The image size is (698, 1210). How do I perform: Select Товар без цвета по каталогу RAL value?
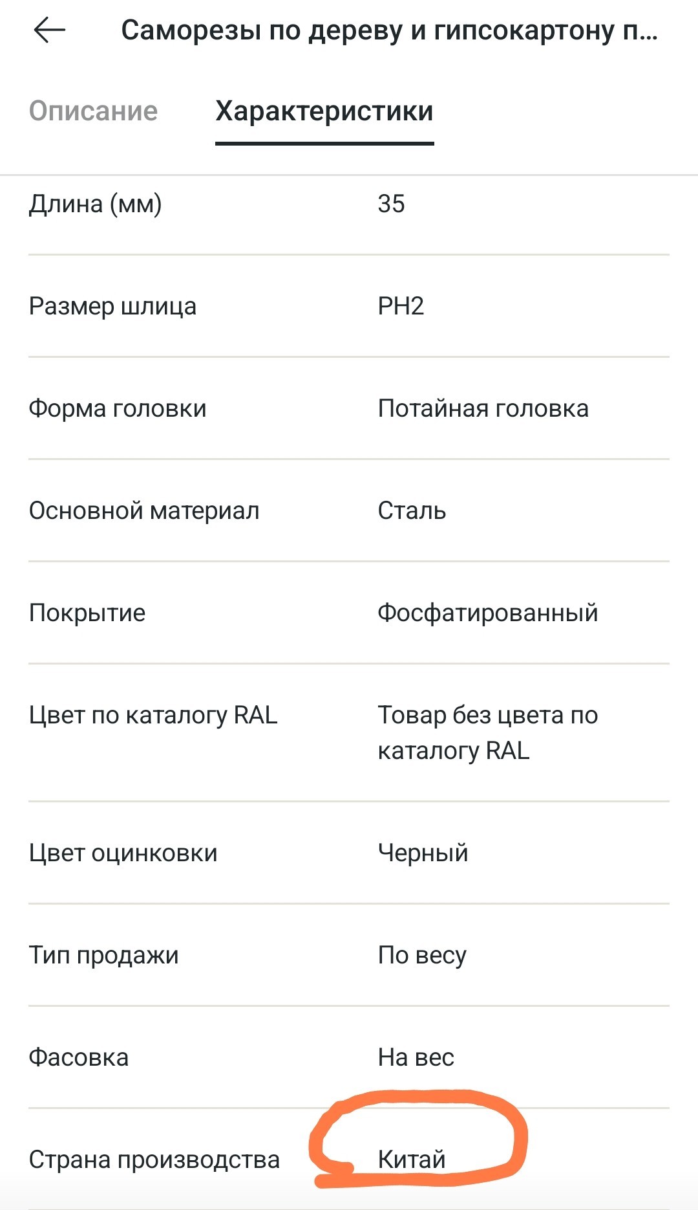click(x=488, y=733)
